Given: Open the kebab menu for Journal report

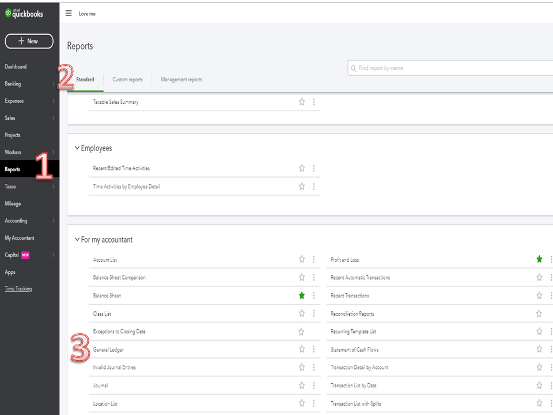Looking at the screenshot, I should click(x=314, y=386).
